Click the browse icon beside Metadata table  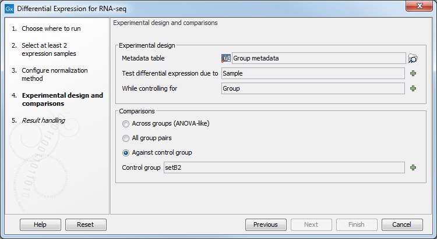pyautogui.click(x=413, y=58)
